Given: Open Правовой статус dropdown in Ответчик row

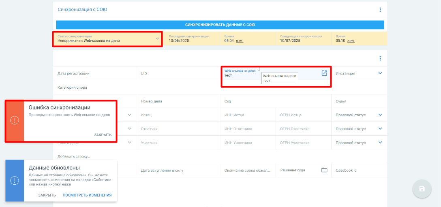Looking at the screenshot, I should pyautogui.click(x=380, y=129).
